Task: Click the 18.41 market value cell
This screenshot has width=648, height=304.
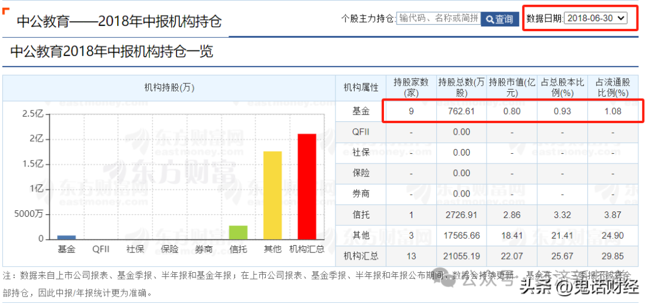Action: click(x=512, y=236)
